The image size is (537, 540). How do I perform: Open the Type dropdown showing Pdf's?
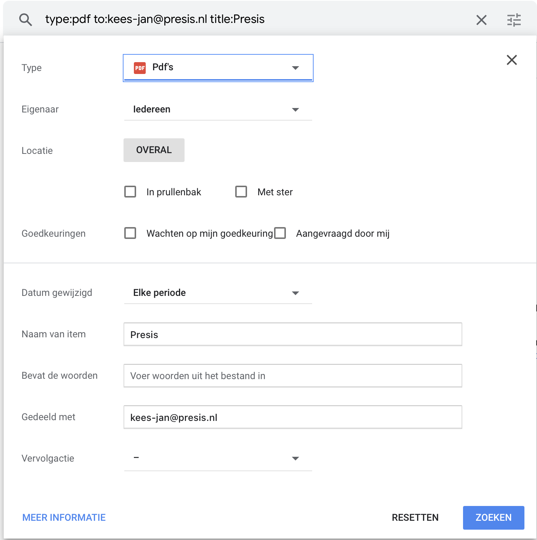coord(218,68)
